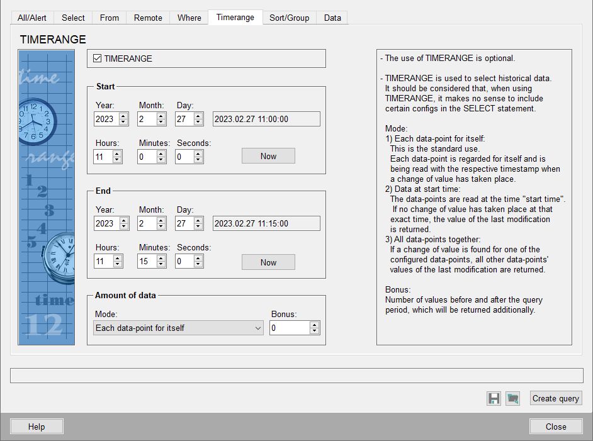593x441 pixels.
Task: Click the Create query button
Action: [555, 398]
